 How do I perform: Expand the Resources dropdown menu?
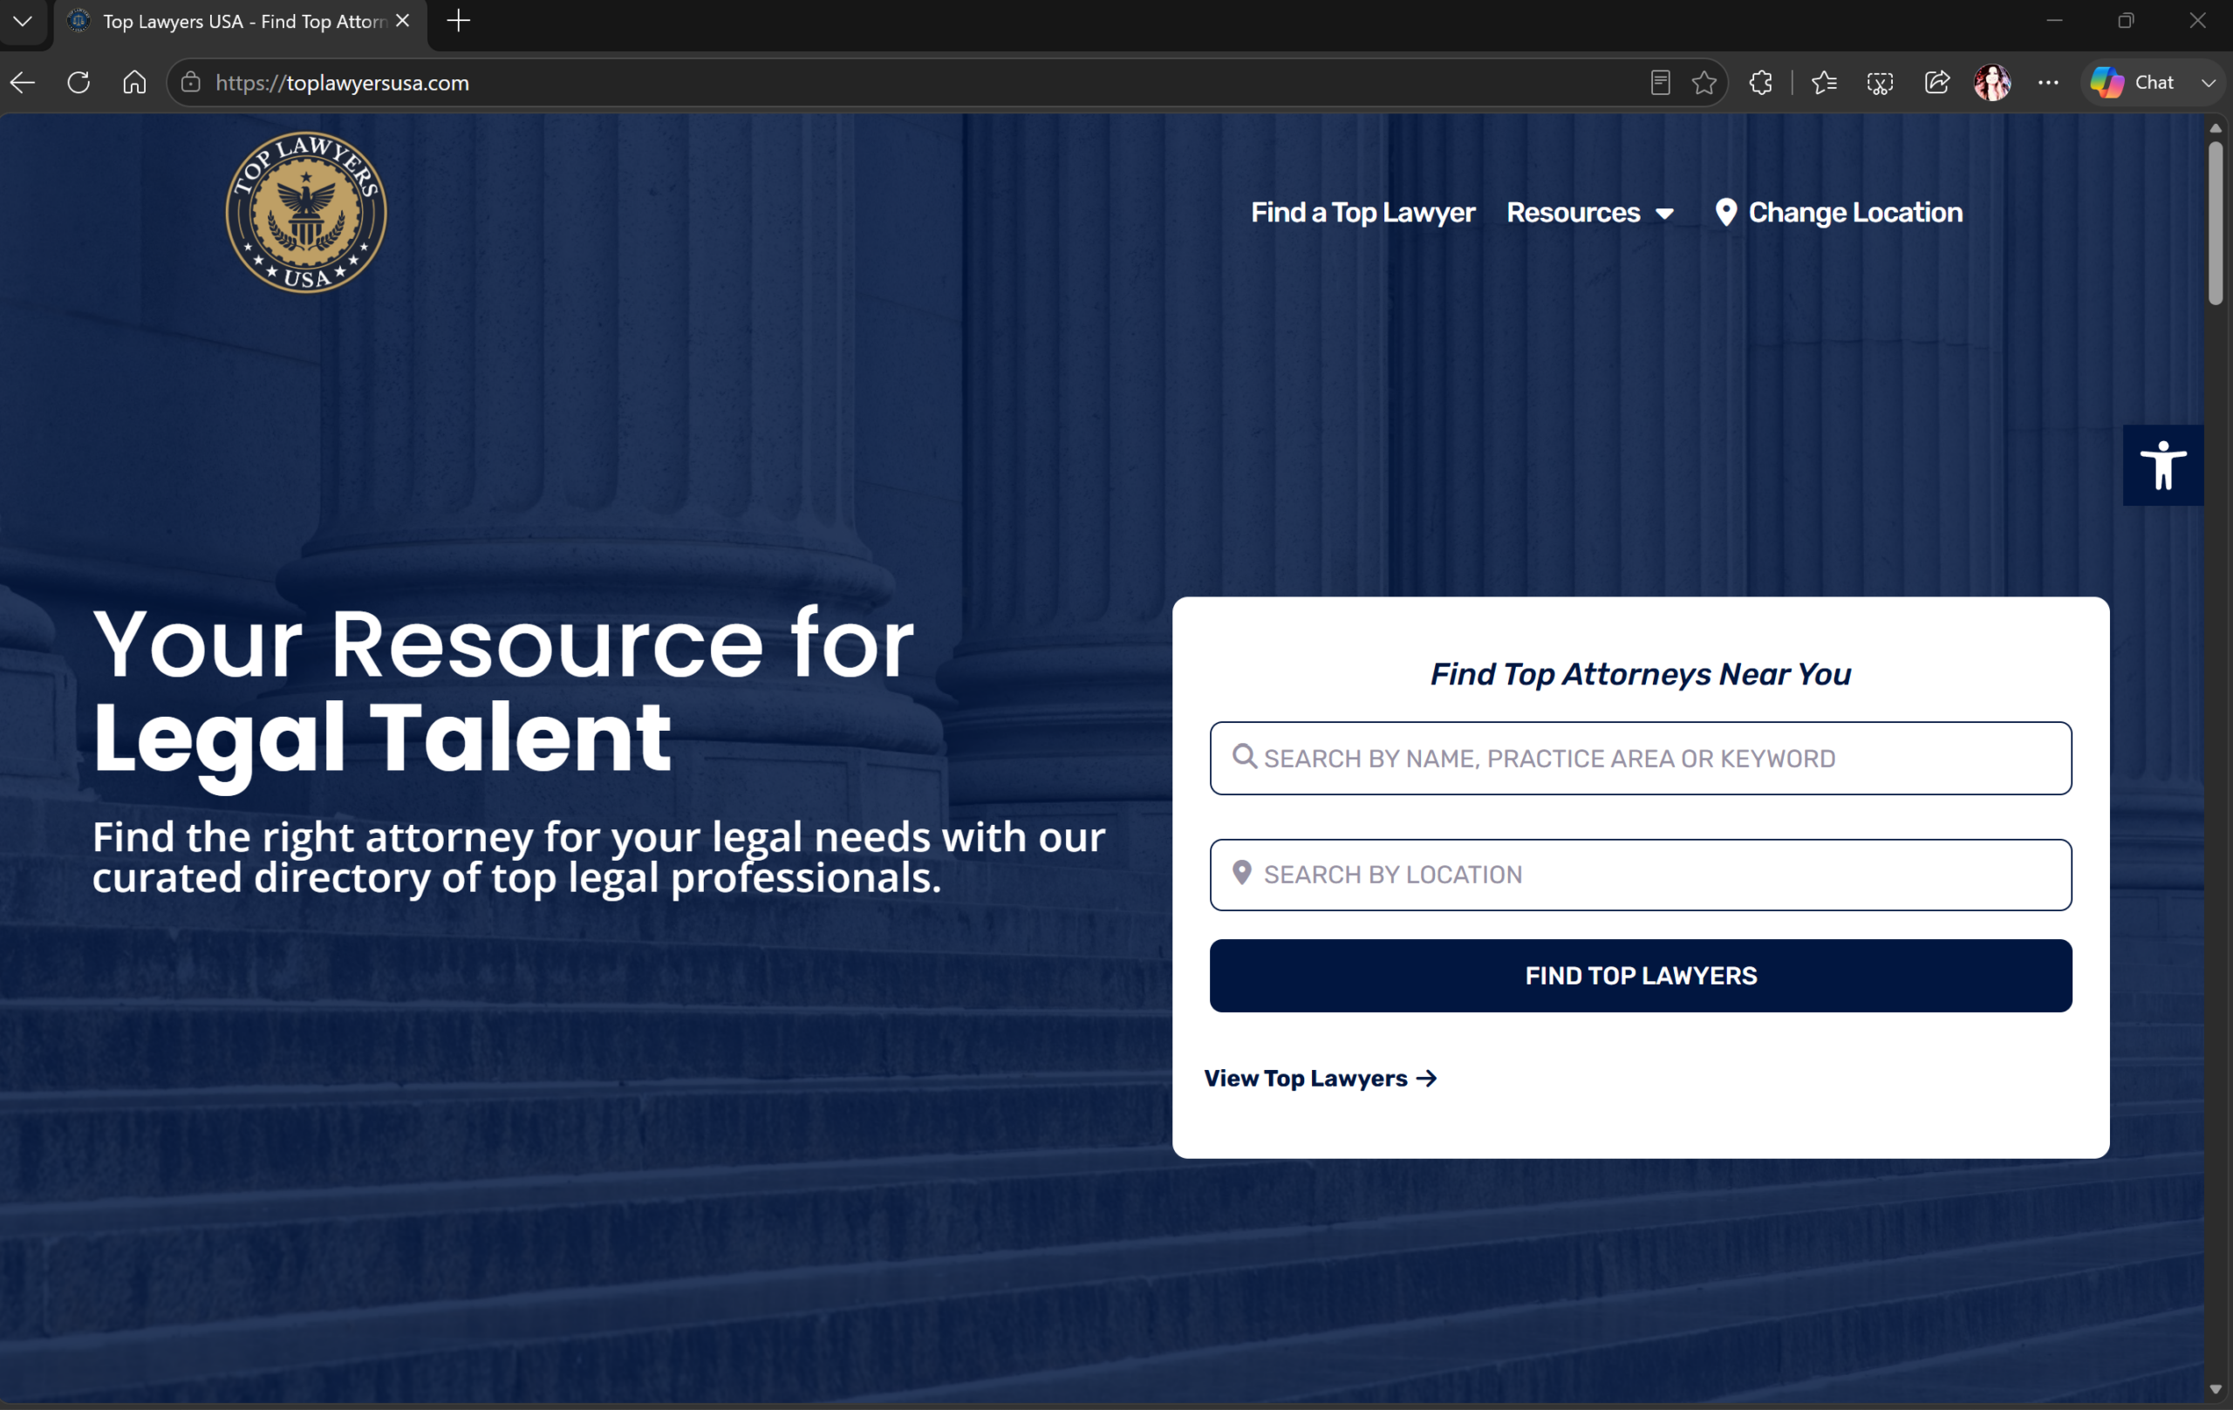(x=1589, y=212)
